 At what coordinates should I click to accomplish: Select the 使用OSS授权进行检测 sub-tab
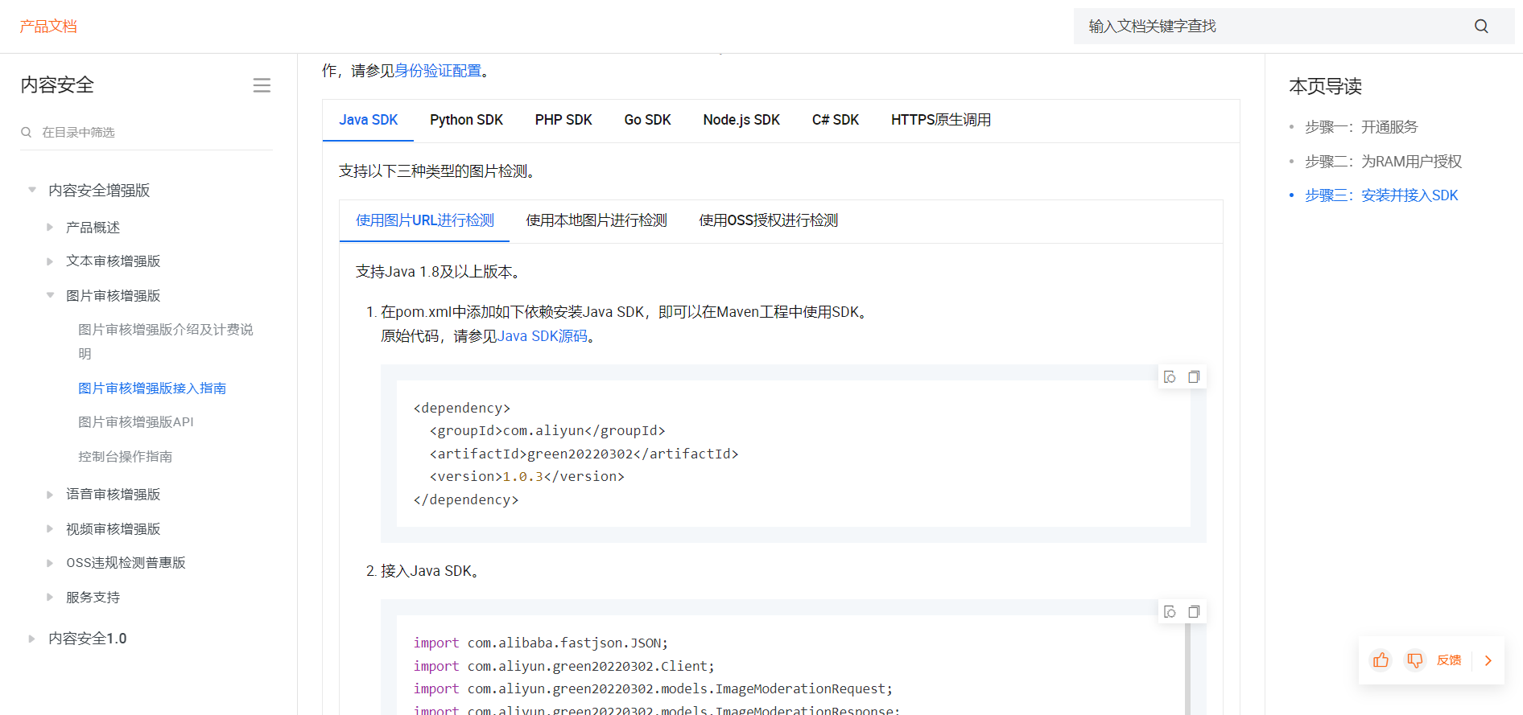pyautogui.click(x=769, y=220)
